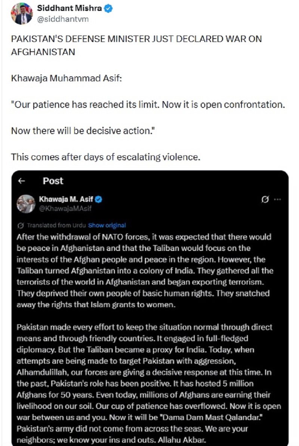Click the paragraph starting 'Pakistan made every effort'
Viewport: 299px width, 446px height.
(148, 377)
